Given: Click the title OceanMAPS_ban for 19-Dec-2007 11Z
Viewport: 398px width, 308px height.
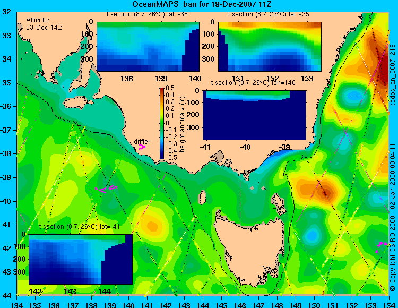Looking at the screenshot, I should [202, 4].
